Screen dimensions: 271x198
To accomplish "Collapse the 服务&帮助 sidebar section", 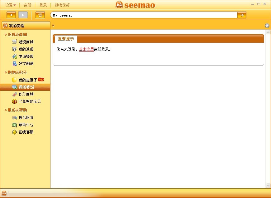I will point(16,110).
